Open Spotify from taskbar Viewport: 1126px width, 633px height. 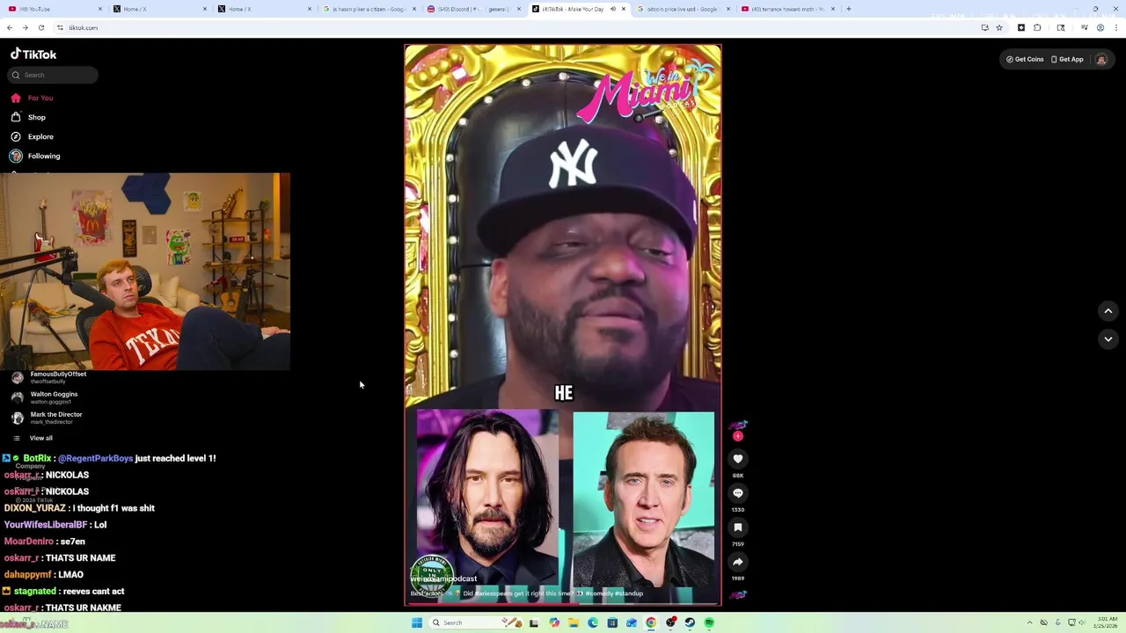click(x=709, y=622)
